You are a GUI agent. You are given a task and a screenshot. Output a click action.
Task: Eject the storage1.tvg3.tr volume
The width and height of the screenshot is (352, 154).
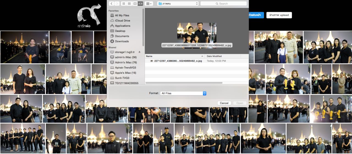coord(139,52)
